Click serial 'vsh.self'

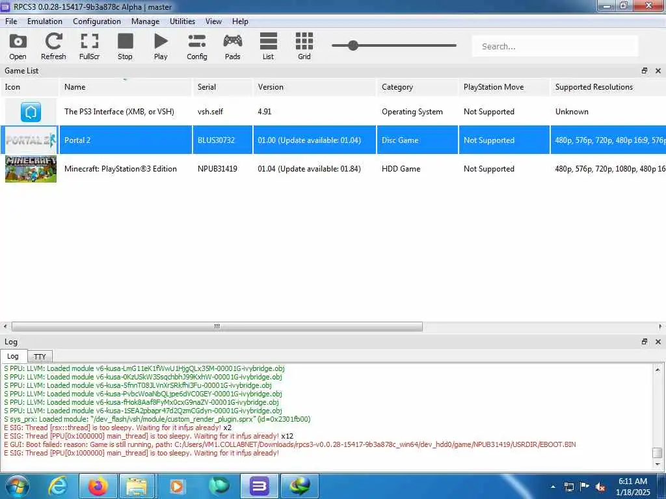(x=210, y=112)
